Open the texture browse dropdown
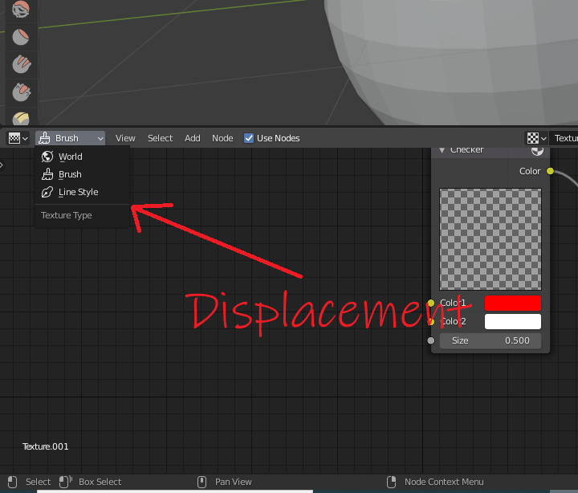Screen dimensions: 578x493 tap(536, 138)
